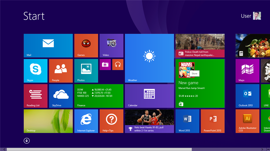Open the Health & Fitness tile

[266, 71]
